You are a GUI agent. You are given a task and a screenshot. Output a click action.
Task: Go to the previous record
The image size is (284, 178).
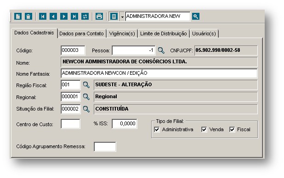click(53, 17)
